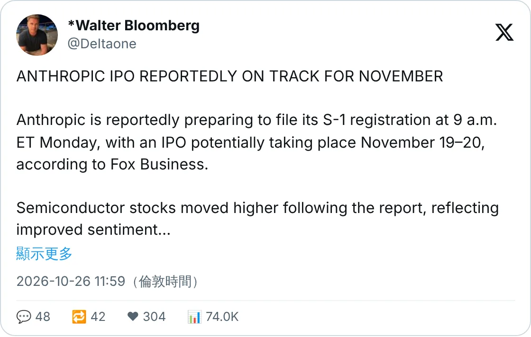Click the orange retweet arrows icon
Image resolution: width=531 pixels, height=337 pixels.
pos(79,317)
